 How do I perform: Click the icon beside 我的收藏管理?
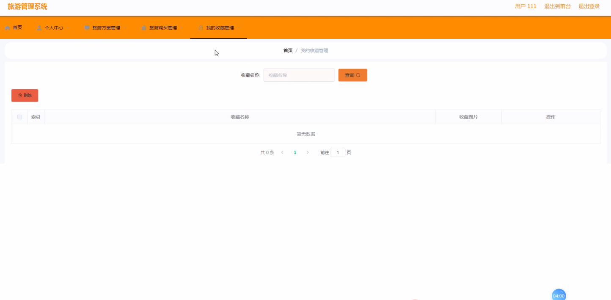click(201, 28)
